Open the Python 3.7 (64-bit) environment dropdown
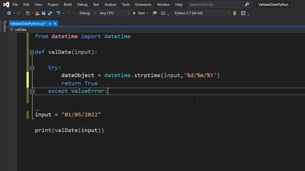The height and width of the screenshot is (171, 305). point(202,13)
